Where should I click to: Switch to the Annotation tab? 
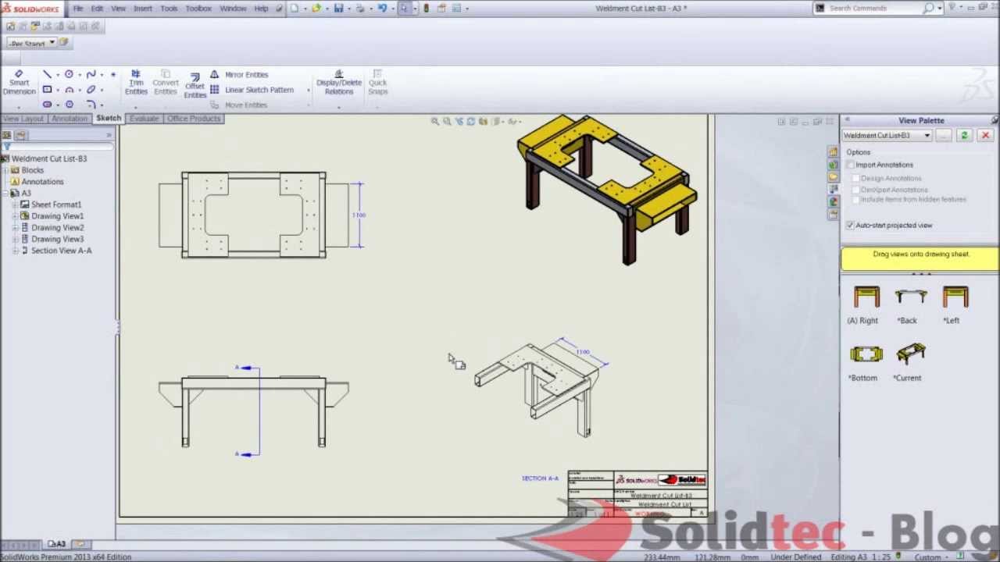click(x=70, y=119)
